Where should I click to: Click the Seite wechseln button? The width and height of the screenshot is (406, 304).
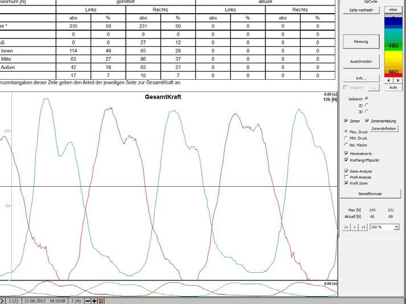(361, 10)
